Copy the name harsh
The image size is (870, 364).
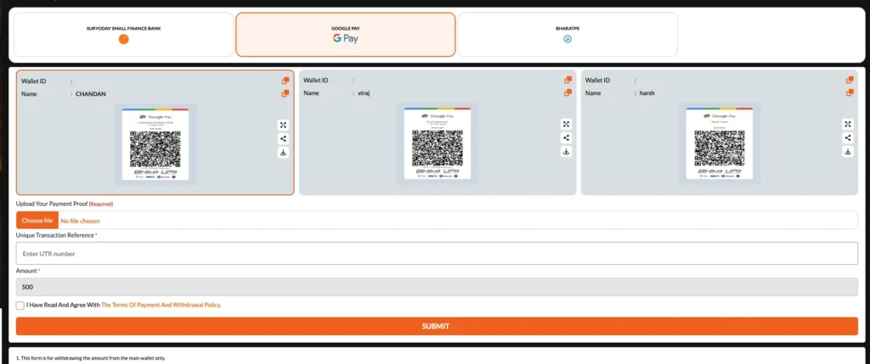pos(850,92)
